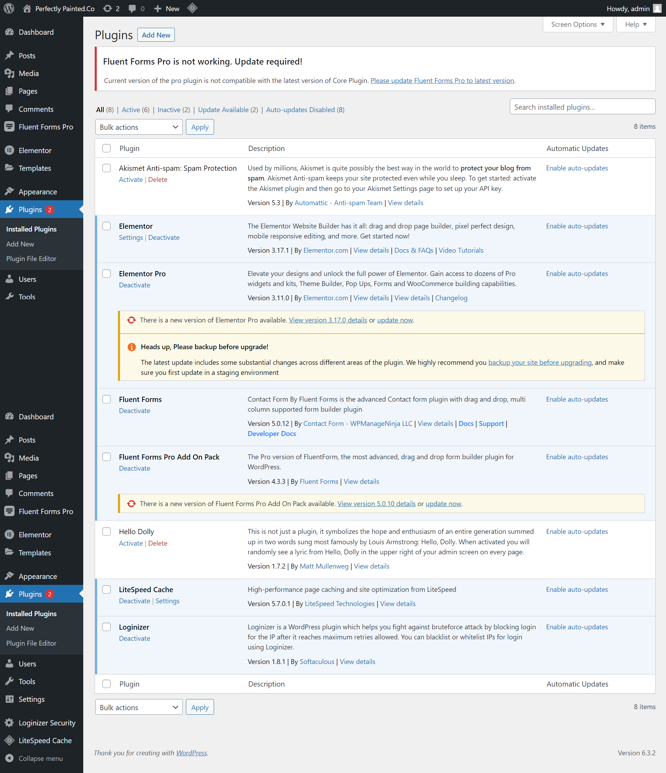
Task: Click the orange info icon beside Heads up
Action: [x=131, y=347]
